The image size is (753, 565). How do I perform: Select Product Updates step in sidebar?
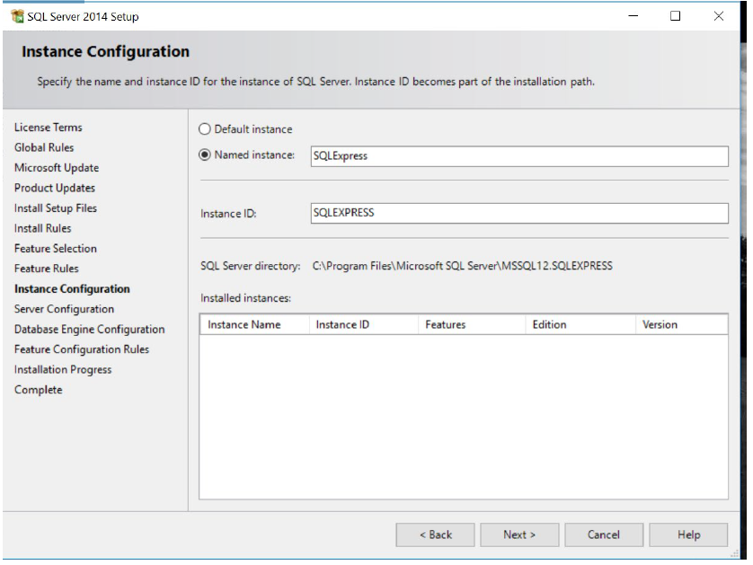55,188
